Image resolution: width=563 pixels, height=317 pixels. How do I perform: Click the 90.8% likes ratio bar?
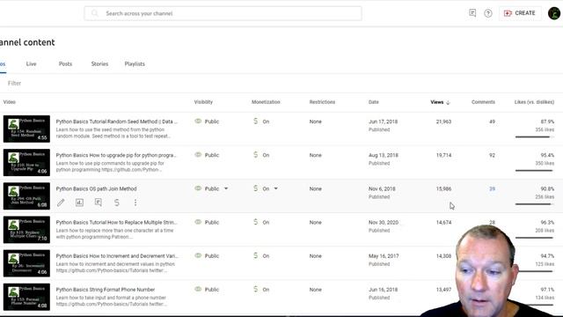point(534,204)
